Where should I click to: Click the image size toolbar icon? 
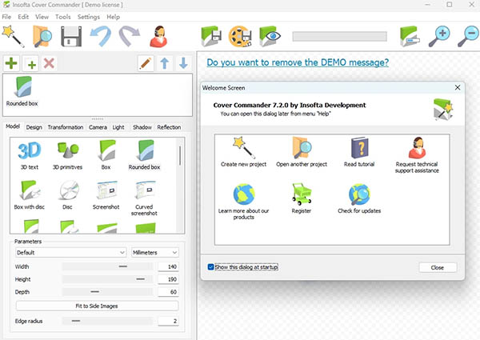[x=410, y=37]
